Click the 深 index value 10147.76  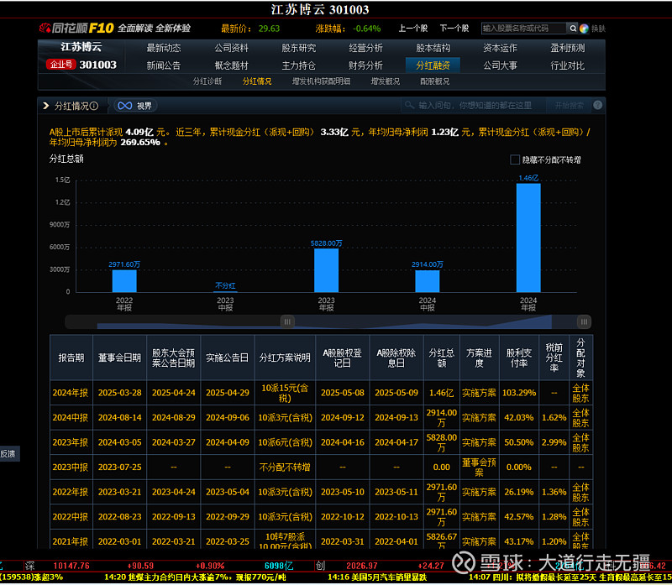point(71,566)
